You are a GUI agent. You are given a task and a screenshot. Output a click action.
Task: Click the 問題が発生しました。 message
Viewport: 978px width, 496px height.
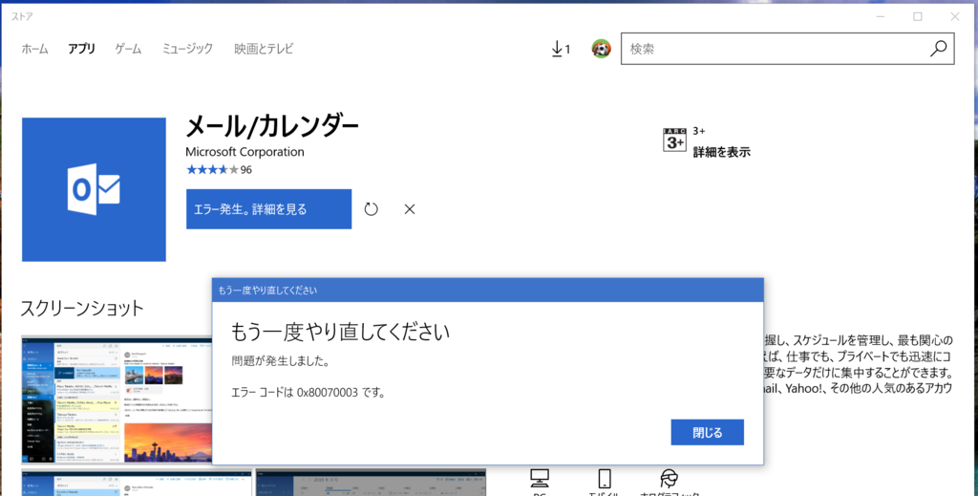tap(280, 360)
